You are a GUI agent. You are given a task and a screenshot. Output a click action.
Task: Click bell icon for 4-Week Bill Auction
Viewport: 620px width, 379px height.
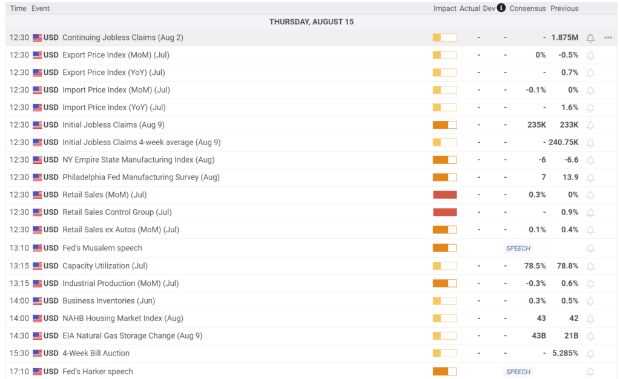590,354
